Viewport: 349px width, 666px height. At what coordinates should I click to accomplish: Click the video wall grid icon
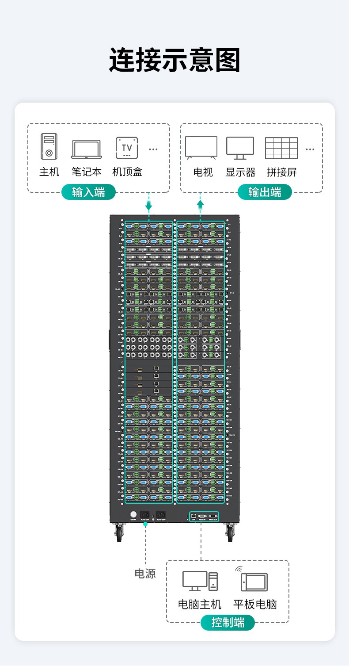[281, 148]
